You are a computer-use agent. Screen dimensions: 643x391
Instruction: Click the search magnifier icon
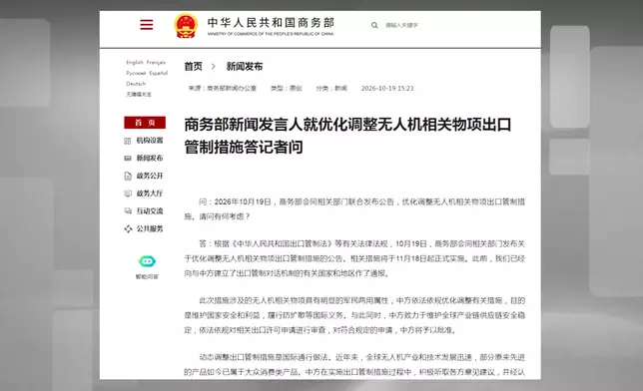click(x=374, y=25)
